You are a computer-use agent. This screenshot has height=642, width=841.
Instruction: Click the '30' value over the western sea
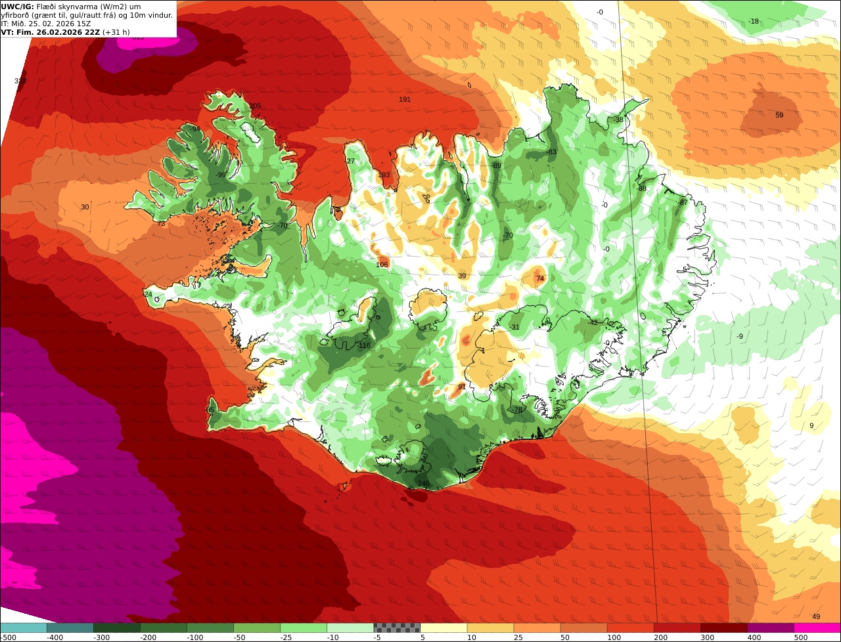click(x=85, y=207)
